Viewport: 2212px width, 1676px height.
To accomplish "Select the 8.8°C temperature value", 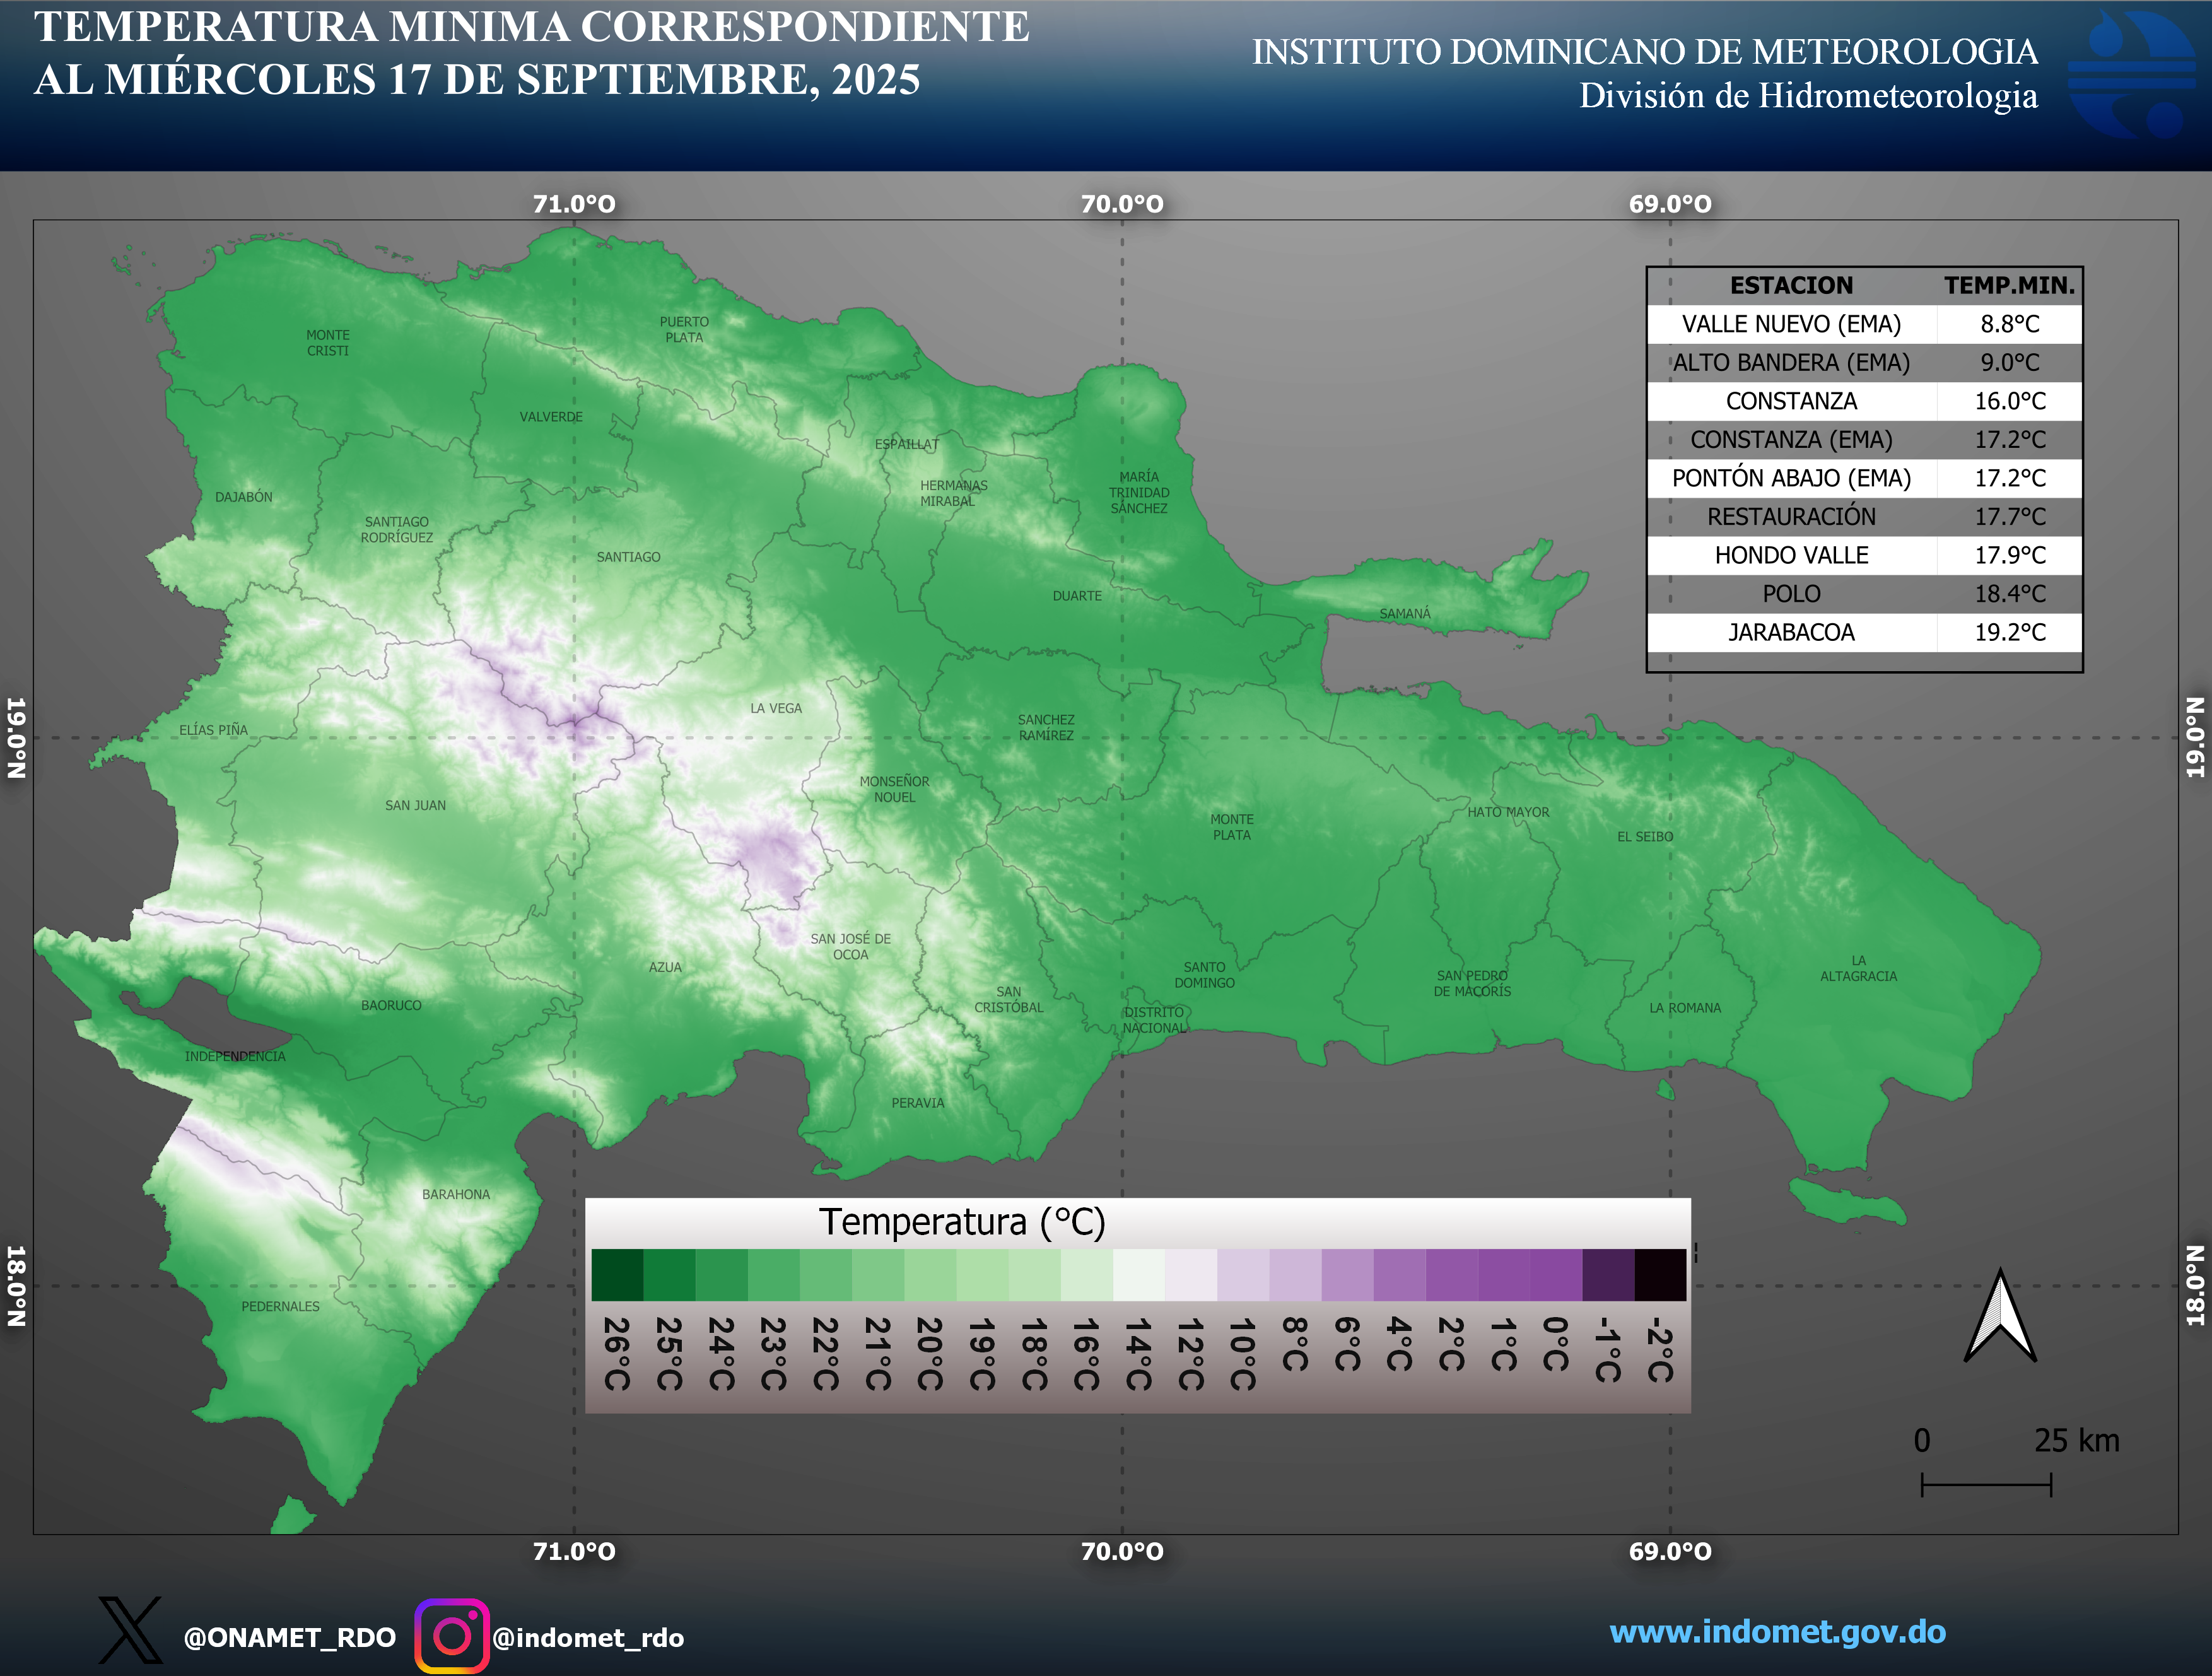I will pyautogui.click(x=2009, y=324).
